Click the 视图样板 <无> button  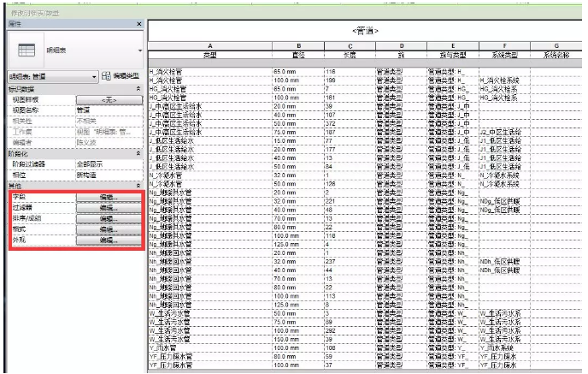pos(109,100)
